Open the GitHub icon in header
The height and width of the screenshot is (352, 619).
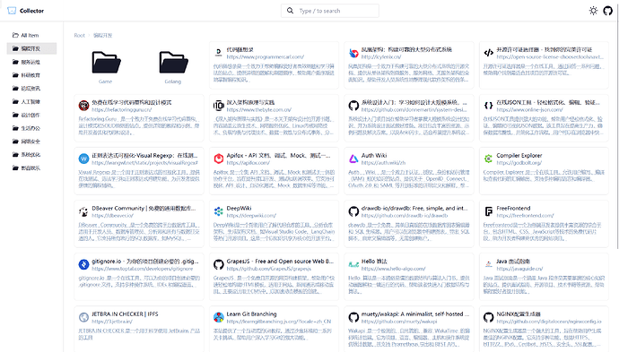[x=608, y=11]
